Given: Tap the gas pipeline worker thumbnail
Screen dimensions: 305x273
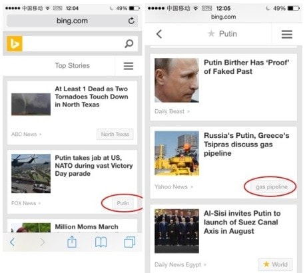Looking at the screenshot, I should [176, 153].
